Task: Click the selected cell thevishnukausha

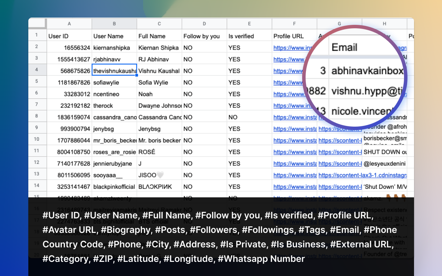Action: click(x=114, y=70)
